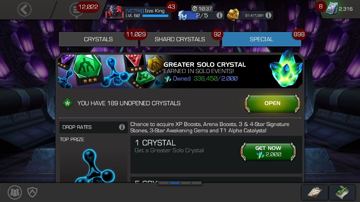The width and height of the screenshot is (360, 202).
Task: Select the Special tab
Action: [x=261, y=39]
